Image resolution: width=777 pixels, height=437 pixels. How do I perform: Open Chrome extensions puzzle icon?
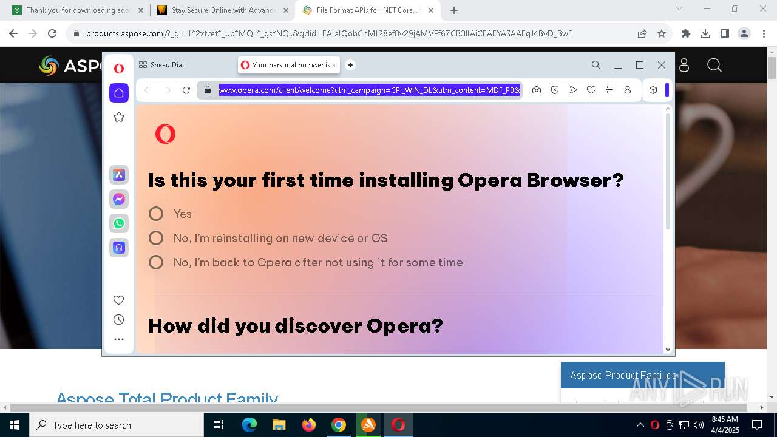[x=686, y=33]
